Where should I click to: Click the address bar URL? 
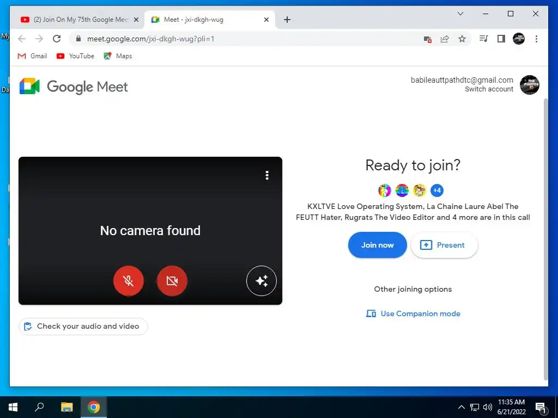(150, 39)
